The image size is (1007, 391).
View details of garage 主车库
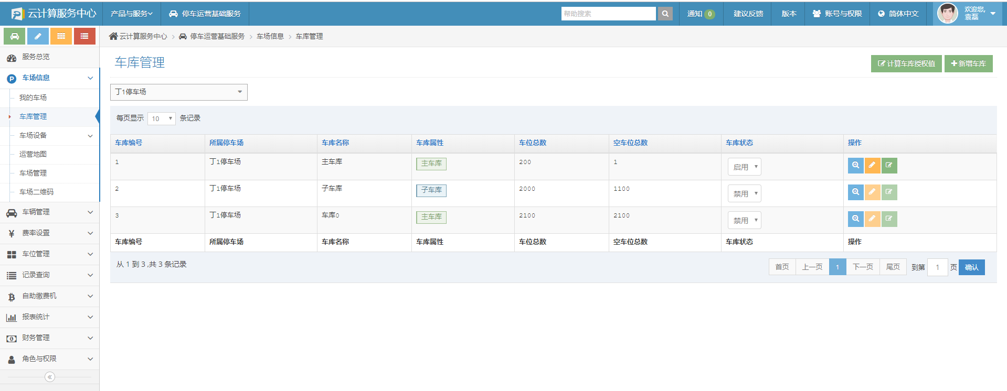coord(855,166)
